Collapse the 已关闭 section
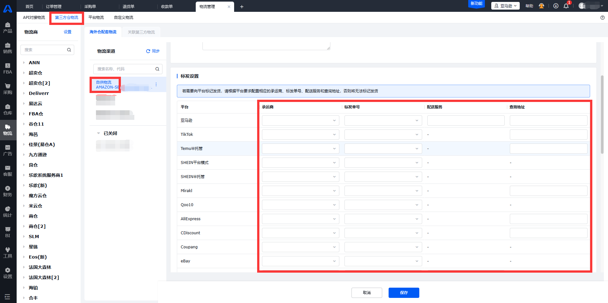The image size is (608, 303). click(99, 133)
